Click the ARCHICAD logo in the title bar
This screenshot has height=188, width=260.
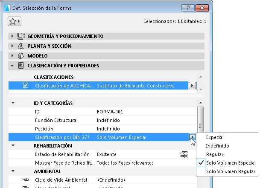[7, 8]
